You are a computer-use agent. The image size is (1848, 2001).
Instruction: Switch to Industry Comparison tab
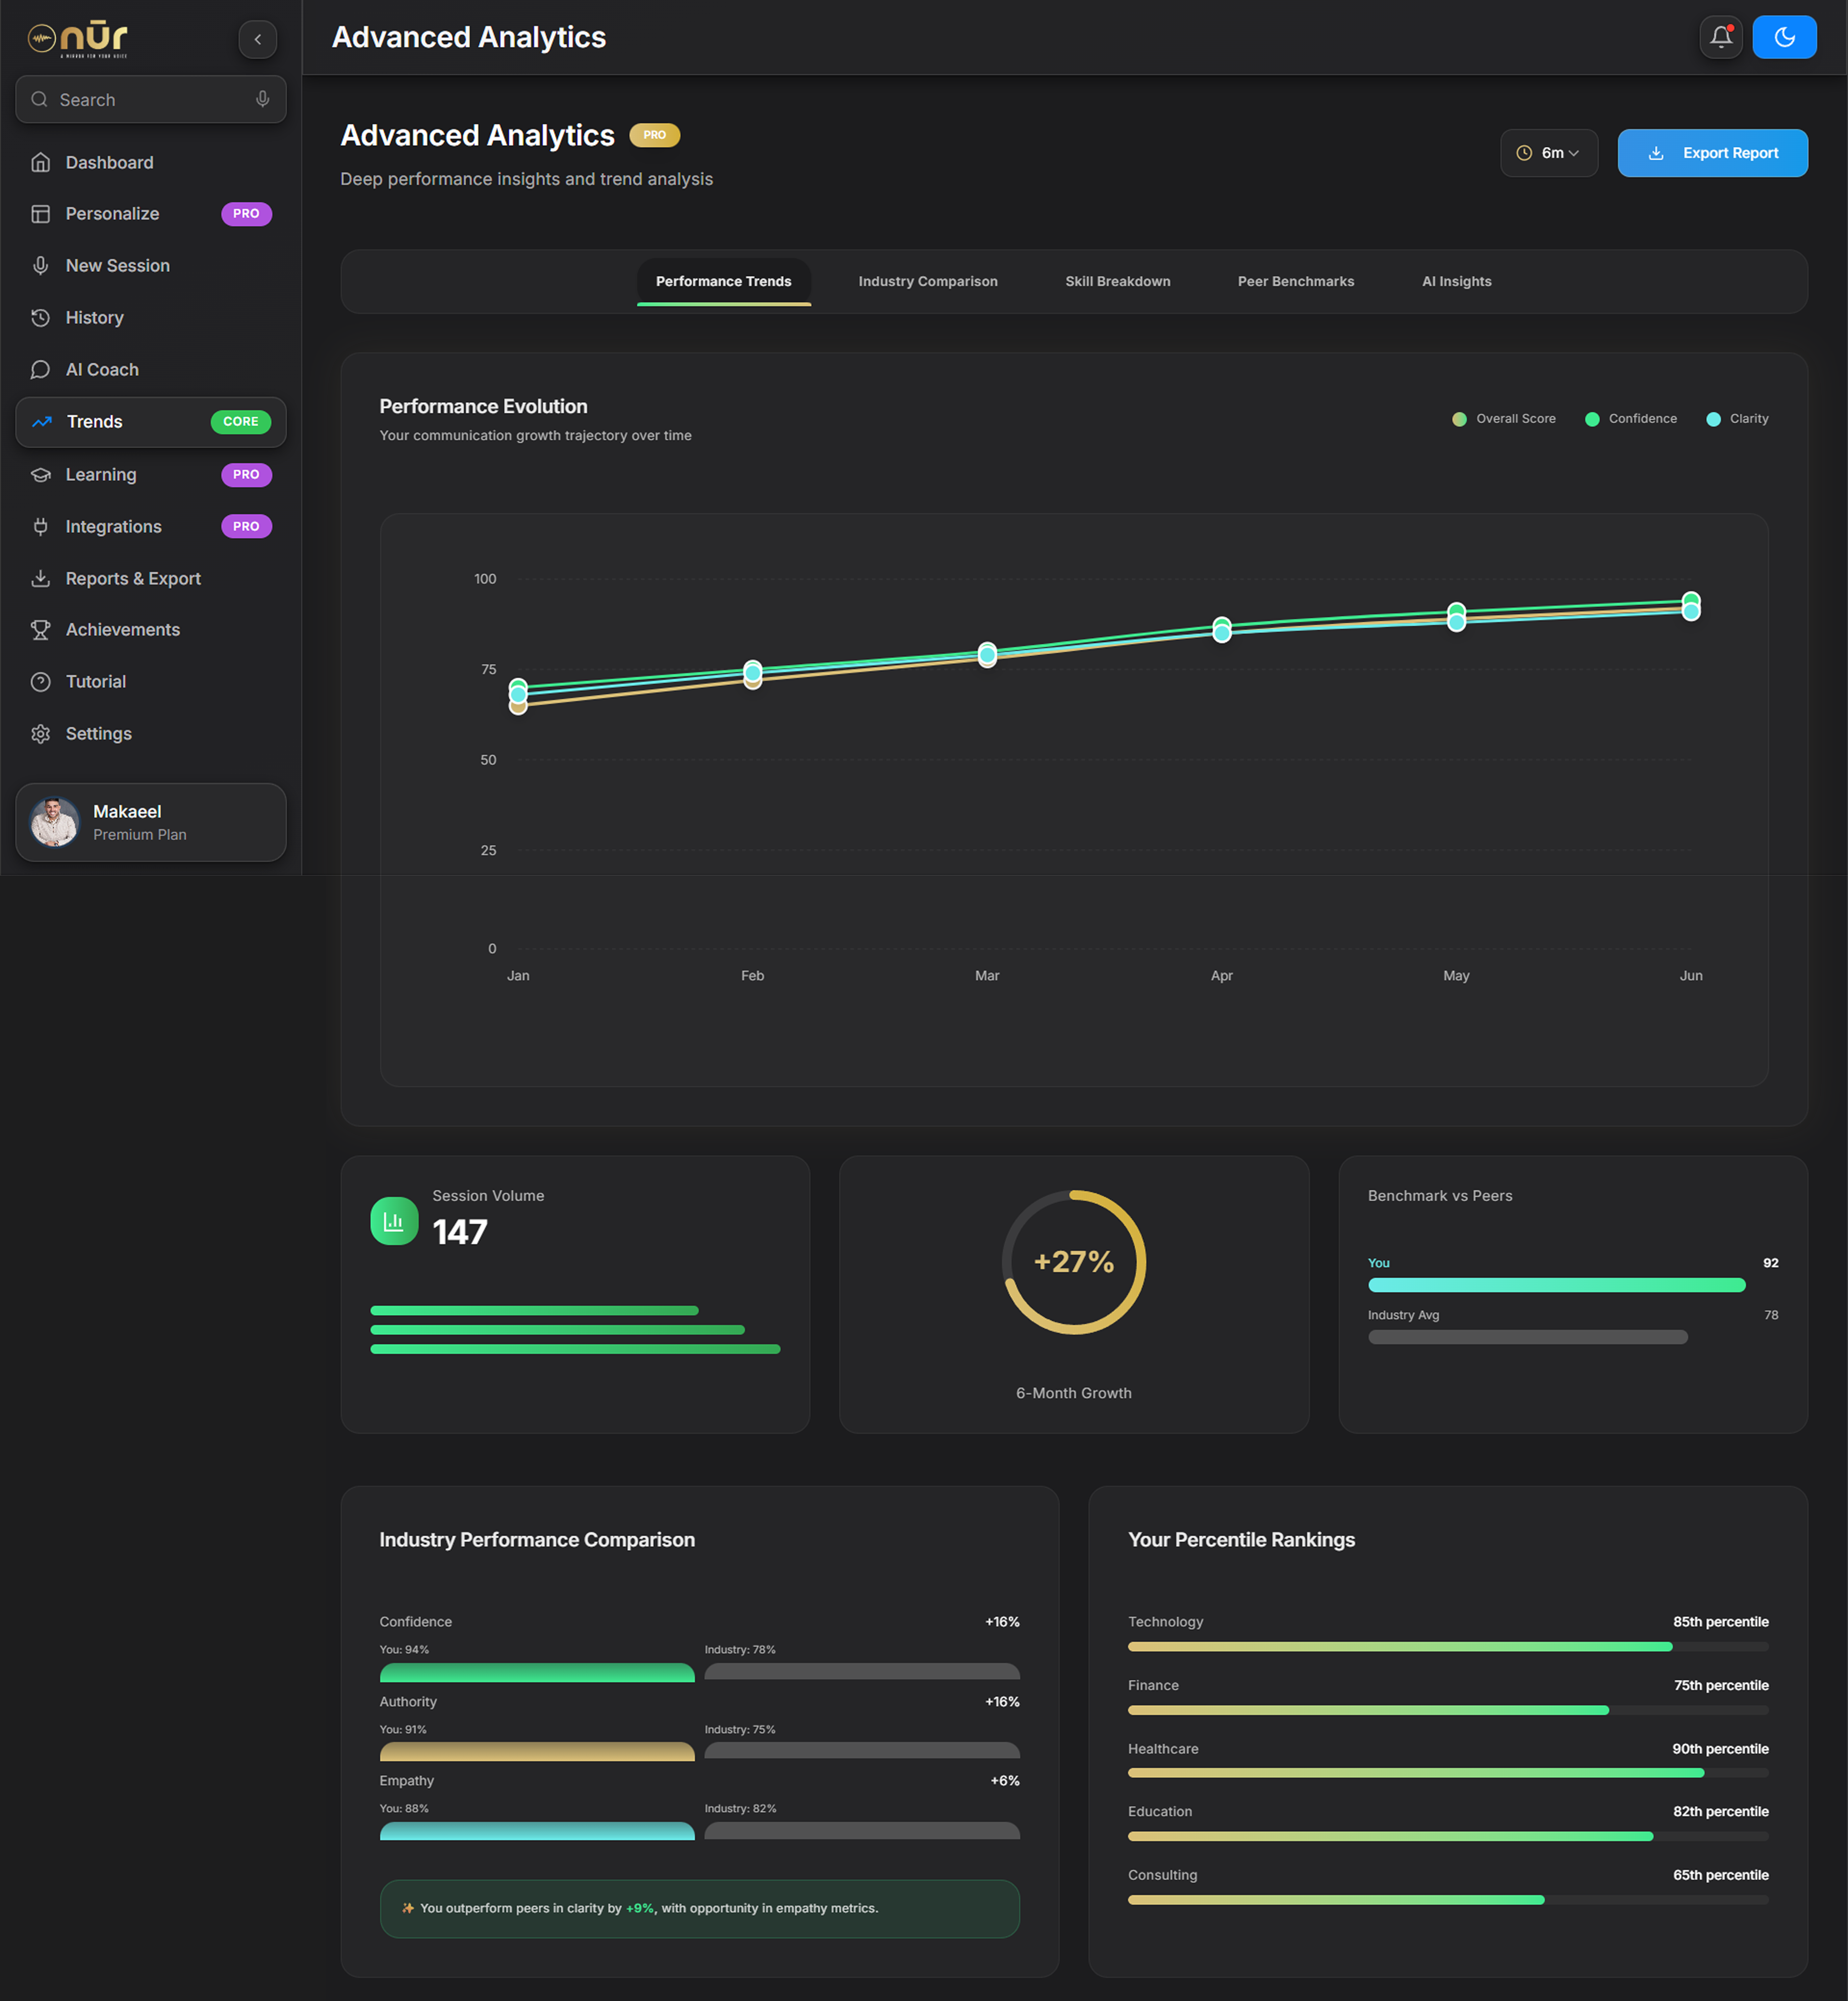[927, 281]
